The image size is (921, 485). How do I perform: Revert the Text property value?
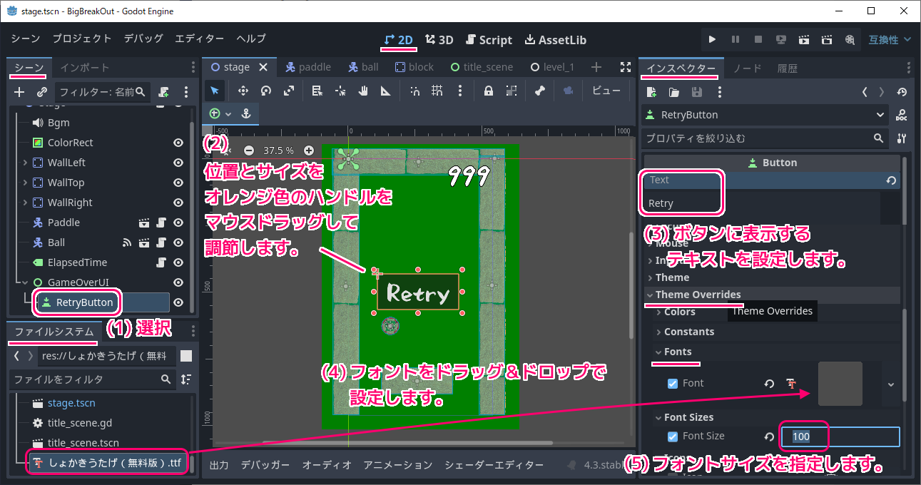[891, 180]
